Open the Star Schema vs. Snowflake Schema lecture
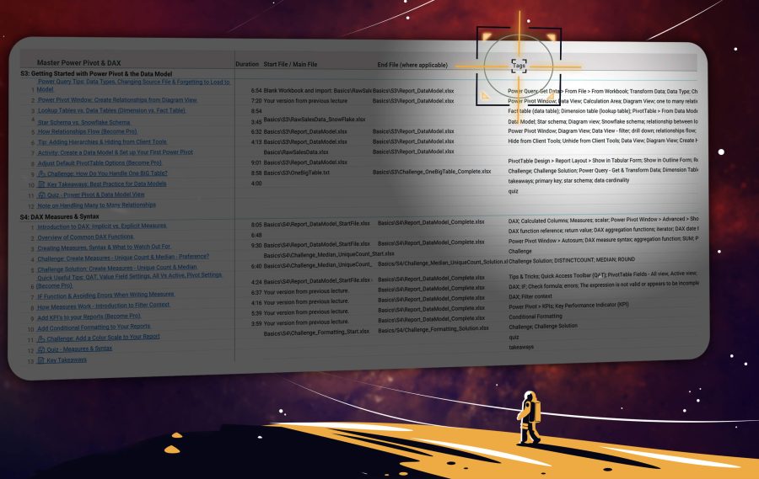The width and height of the screenshot is (759, 479). coord(83,122)
